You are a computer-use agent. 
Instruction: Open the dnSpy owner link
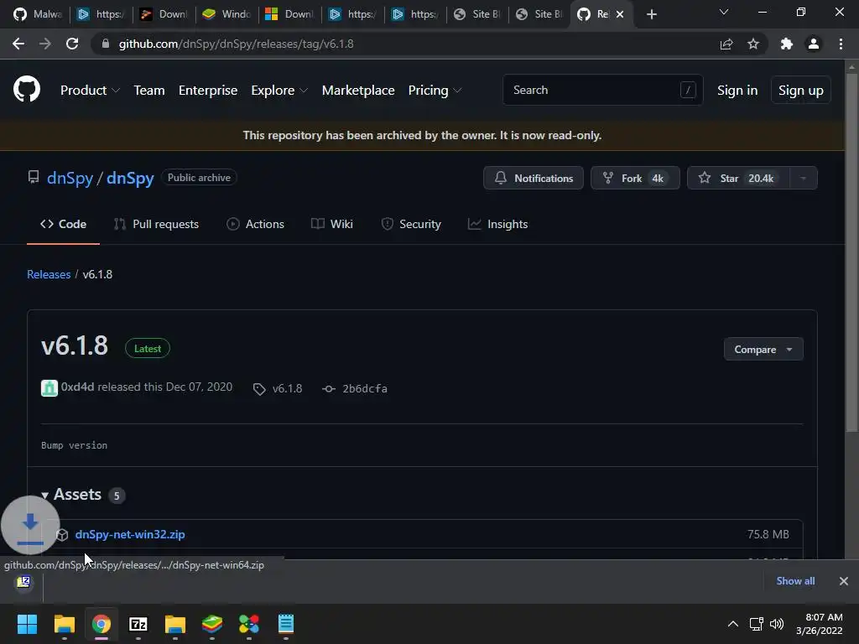70,178
